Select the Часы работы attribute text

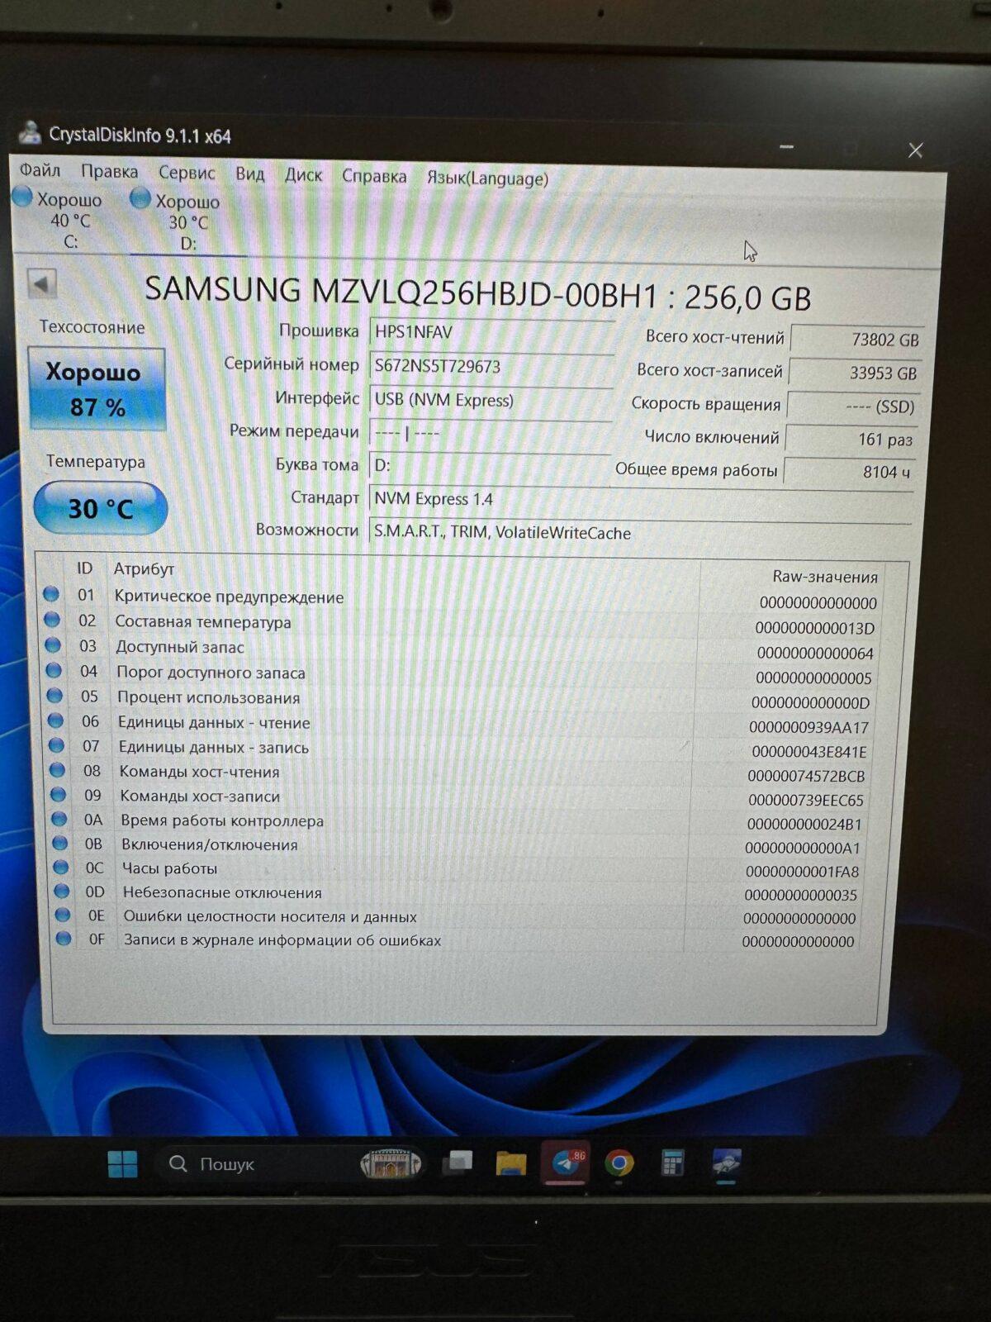click(x=170, y=868)
